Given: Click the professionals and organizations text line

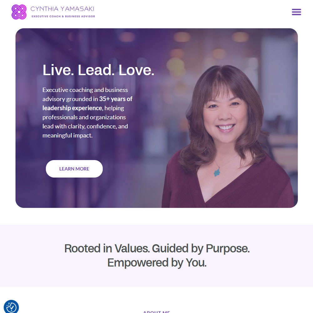Looking at the screenshot, I should click(x=84, y=117).
